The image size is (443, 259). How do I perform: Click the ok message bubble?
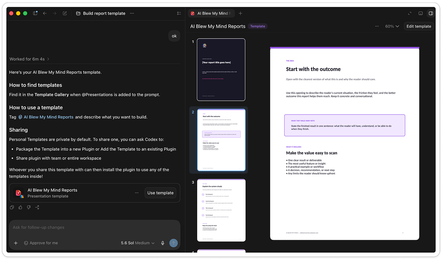point(174,36)
